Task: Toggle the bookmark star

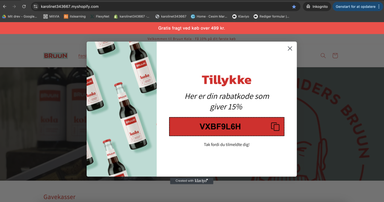Action: (x=294, y=7)
